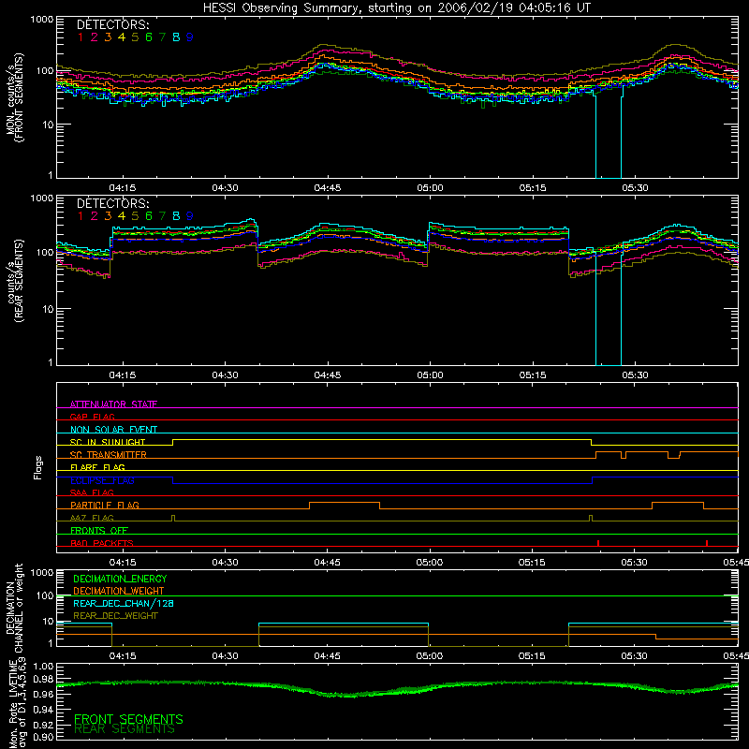Click 04:45 tick in front segments panel

(x=328, y=188)
